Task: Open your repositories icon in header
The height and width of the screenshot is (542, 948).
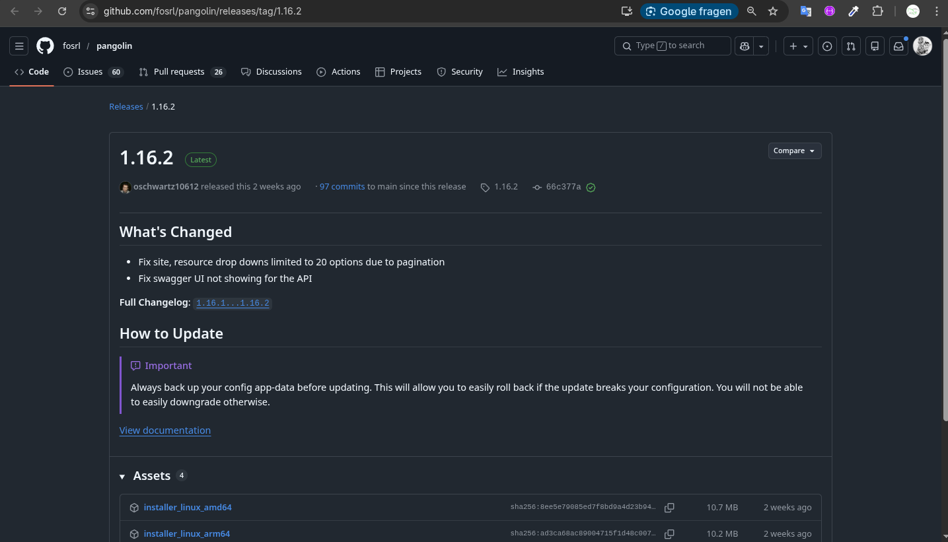Action: tap(875, 46)
